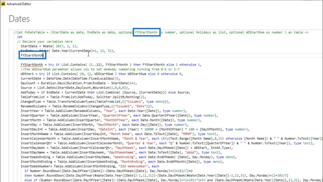The width and height of the screenshot is (323, 182).
Task: Click the InsertMonthName line of code
Action: (119, 134)
